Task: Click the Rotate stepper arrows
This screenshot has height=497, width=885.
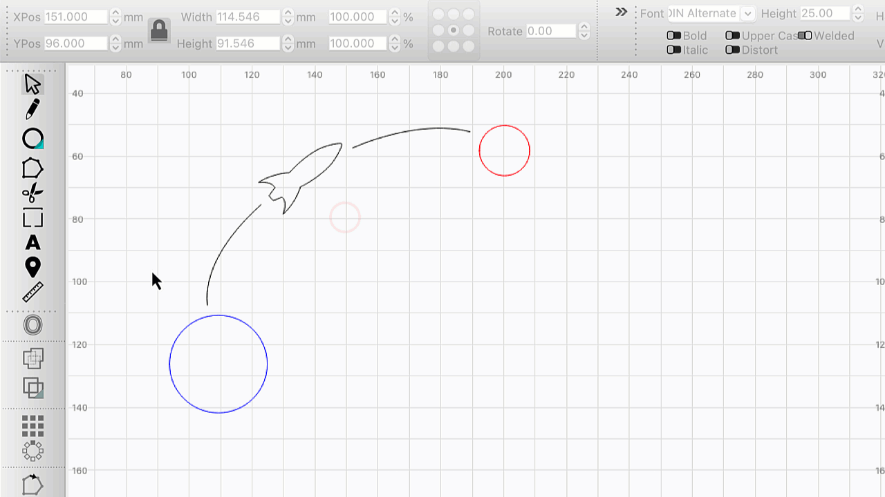Action: pos(584,31)
